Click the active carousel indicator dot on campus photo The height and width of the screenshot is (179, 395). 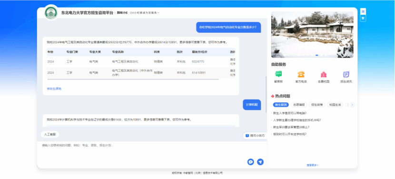317,55
